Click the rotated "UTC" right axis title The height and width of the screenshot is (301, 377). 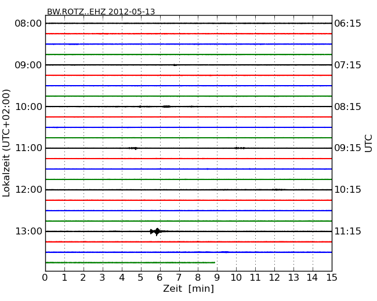click(x=368, y=144)
